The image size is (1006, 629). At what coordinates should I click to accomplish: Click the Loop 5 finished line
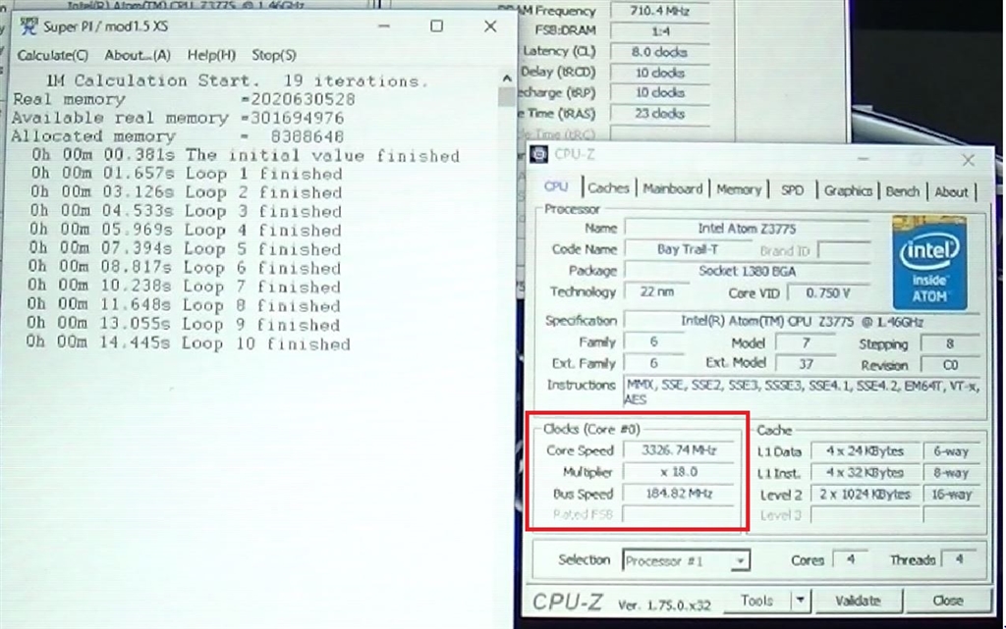tap(184, 248)
